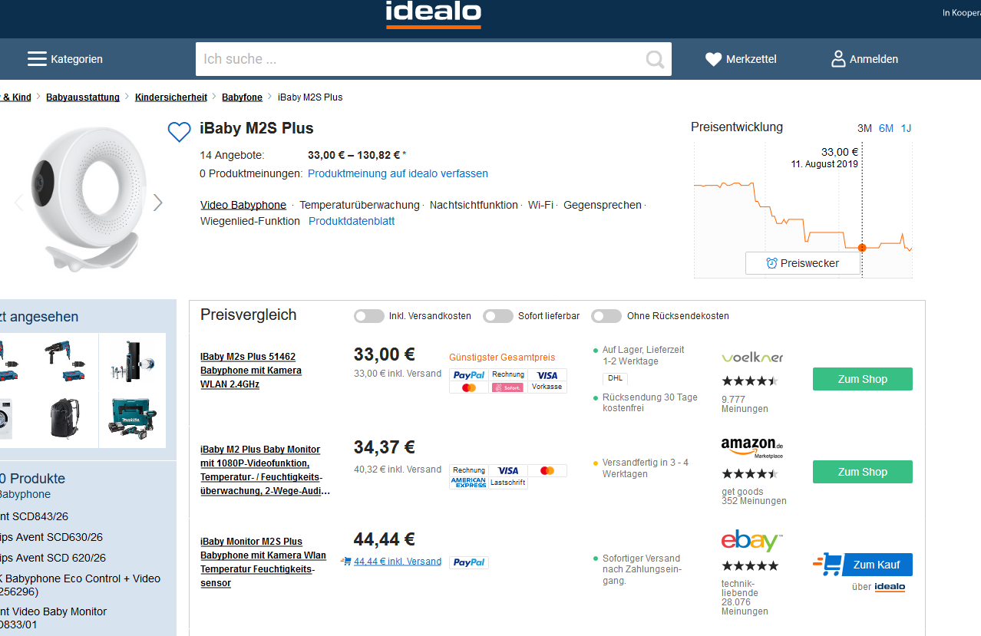Open Merkzettel heart icon
Image resolution: width=981 pixels, height=636 pixels.
click(714, 59)
